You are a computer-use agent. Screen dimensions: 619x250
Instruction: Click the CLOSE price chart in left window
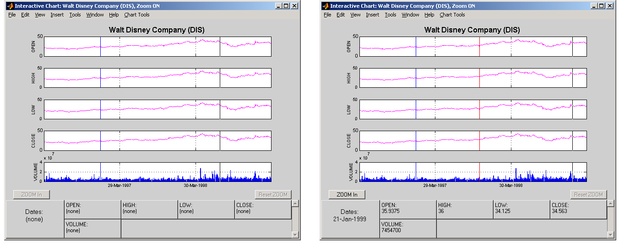pos(157,140)
